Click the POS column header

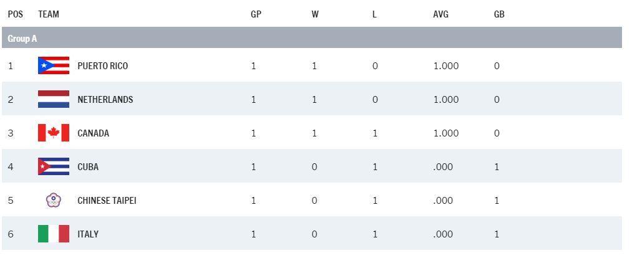(15, 14)
